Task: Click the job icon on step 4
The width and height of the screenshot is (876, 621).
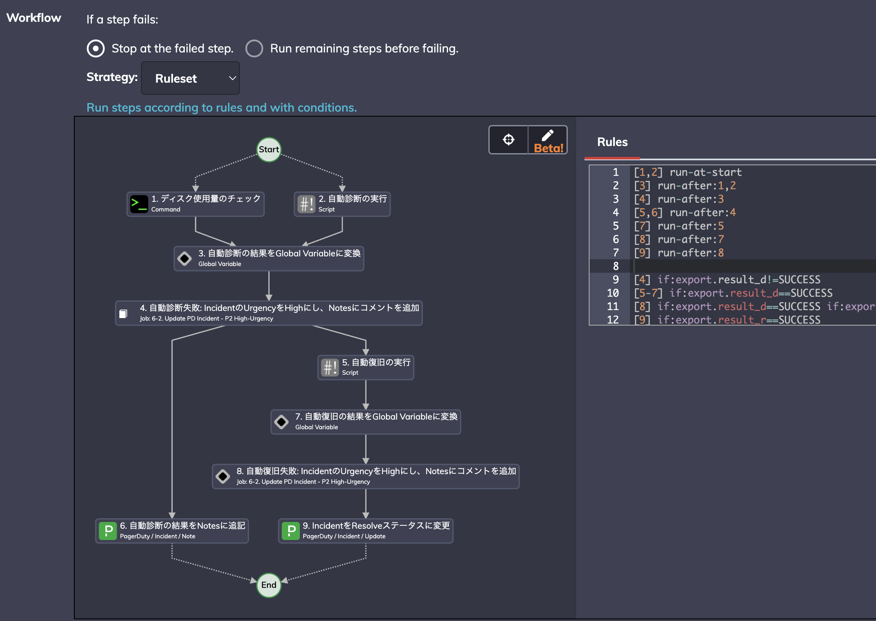Action: tap(123, 313)
